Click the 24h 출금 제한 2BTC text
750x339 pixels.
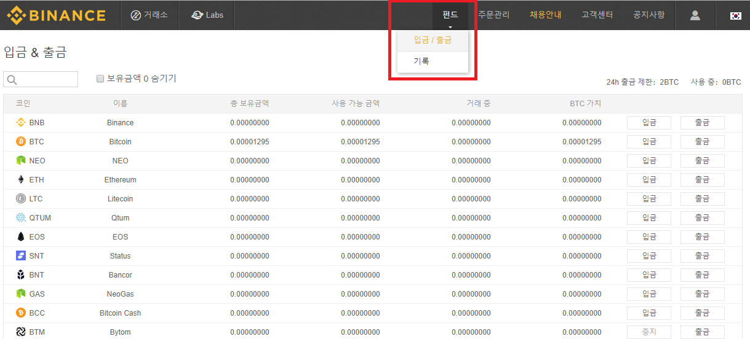click(642, 82)
